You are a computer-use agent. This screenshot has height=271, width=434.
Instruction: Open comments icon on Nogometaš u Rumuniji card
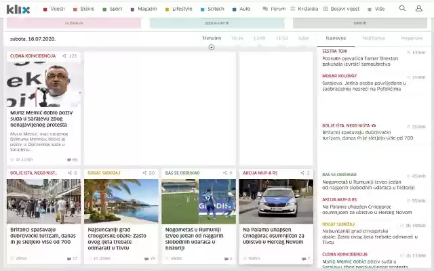click(x=226, y=259)
